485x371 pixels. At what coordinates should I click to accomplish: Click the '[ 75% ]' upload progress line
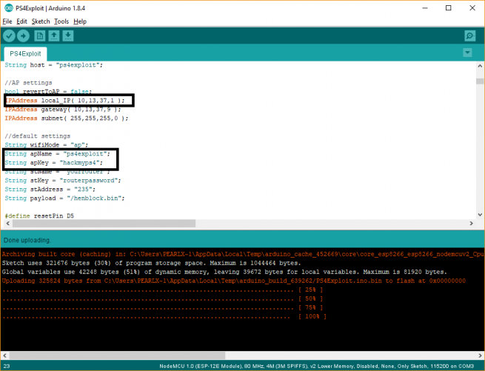(x=162, y=307)
